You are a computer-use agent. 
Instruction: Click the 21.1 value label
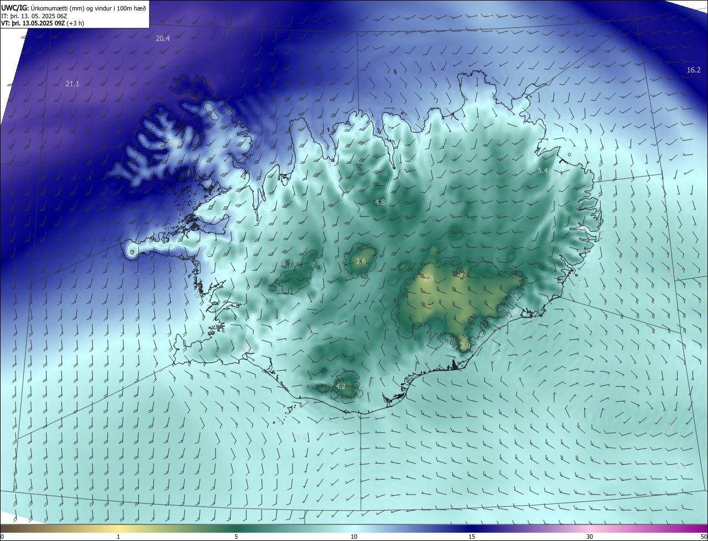[x=72, y=84]
